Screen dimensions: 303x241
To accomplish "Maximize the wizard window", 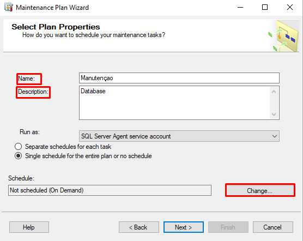I will pos(265,7).
